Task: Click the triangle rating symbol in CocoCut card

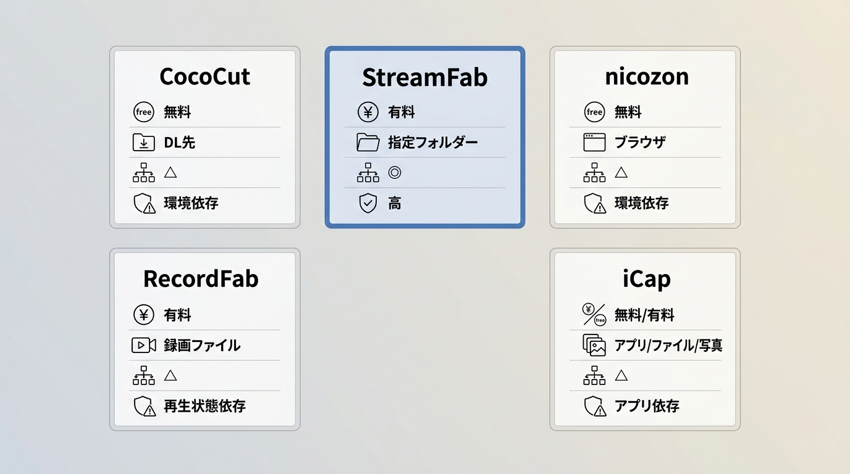Action: coord(170,172)
